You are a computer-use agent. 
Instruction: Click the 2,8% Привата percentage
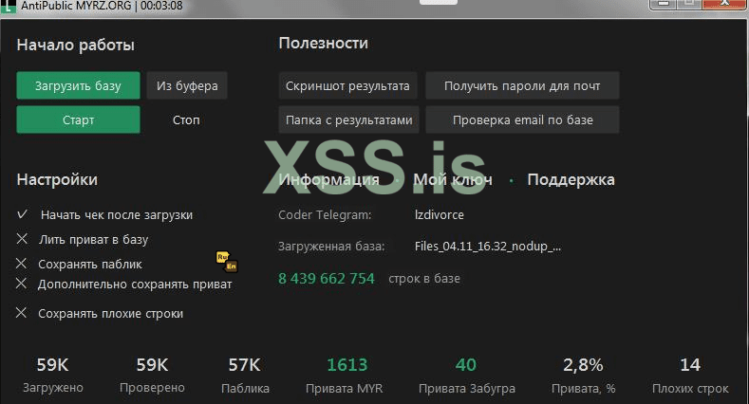click(x=583, y=375)
